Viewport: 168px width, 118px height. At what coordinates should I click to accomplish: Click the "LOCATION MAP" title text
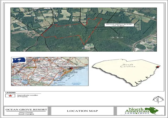point(82,111)
